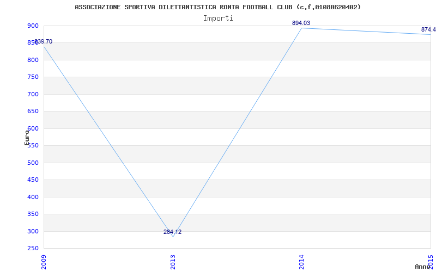Click the Importi subtitle
436x272 pixels.
218,18
